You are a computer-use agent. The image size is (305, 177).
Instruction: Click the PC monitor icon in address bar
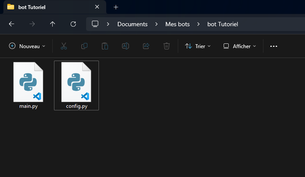tap(95, 24)
